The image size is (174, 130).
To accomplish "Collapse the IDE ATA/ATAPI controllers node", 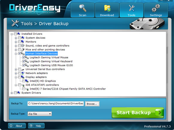I will pyautogui.click(x=16, y=85).
